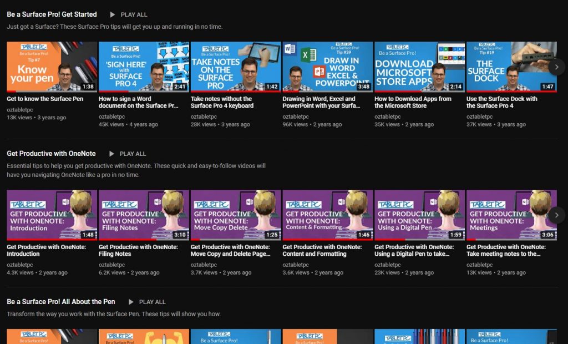Click the title 'Use the Surface Dock with the Surface Pro 4'
The height and width of the screenshot is (344, 568).
pos(502,102)
